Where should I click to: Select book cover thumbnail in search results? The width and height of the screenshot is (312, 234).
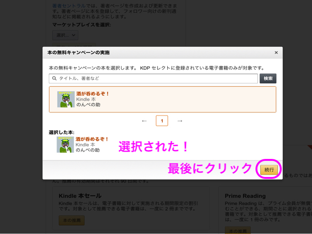pos(66,99)
